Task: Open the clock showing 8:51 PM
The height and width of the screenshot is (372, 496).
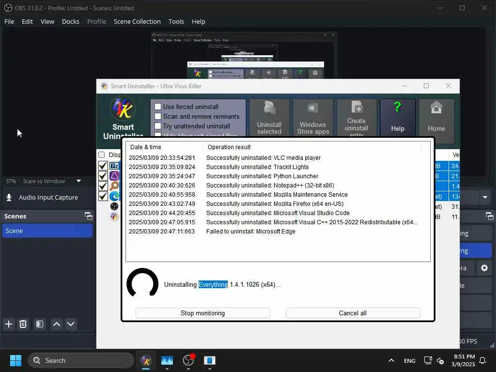Action: [x=463, y=360]
